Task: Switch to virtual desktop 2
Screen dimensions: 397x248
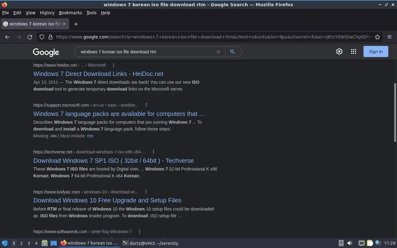Action: click(21, 243)
